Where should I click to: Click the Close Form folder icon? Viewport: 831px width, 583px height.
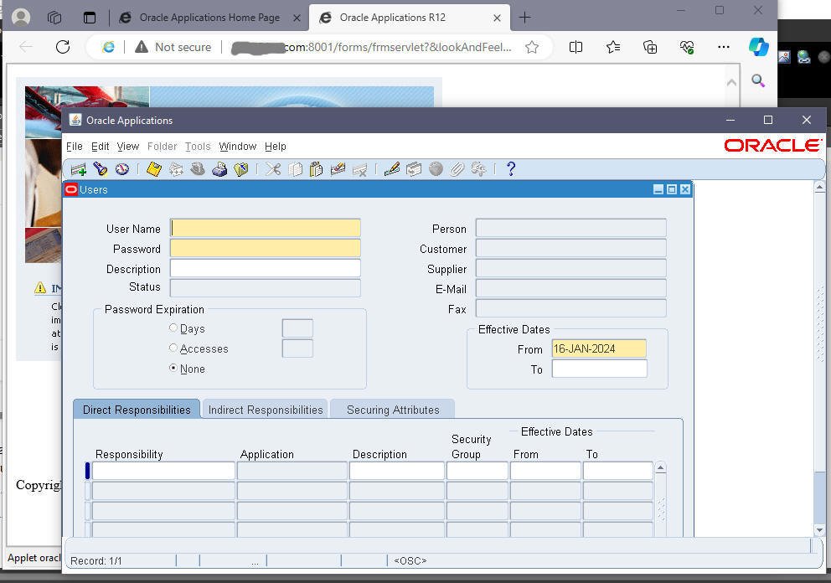241,169
